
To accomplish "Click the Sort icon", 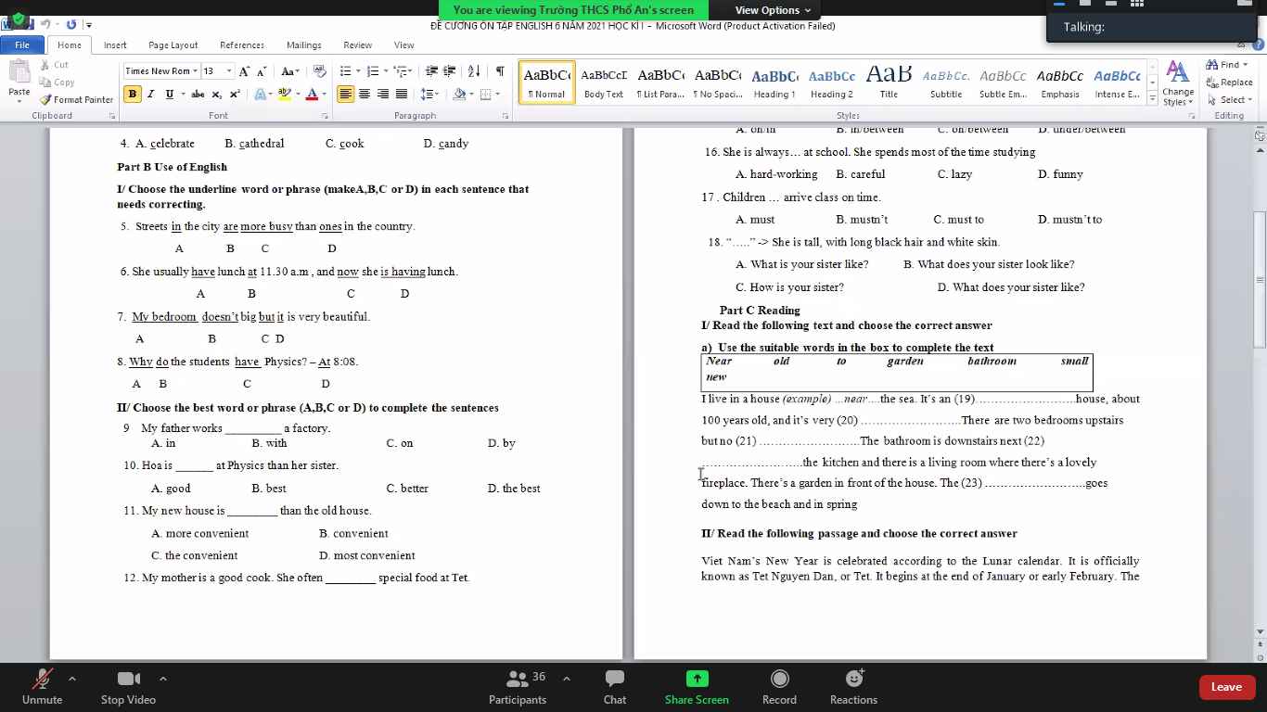I will 474,71.
